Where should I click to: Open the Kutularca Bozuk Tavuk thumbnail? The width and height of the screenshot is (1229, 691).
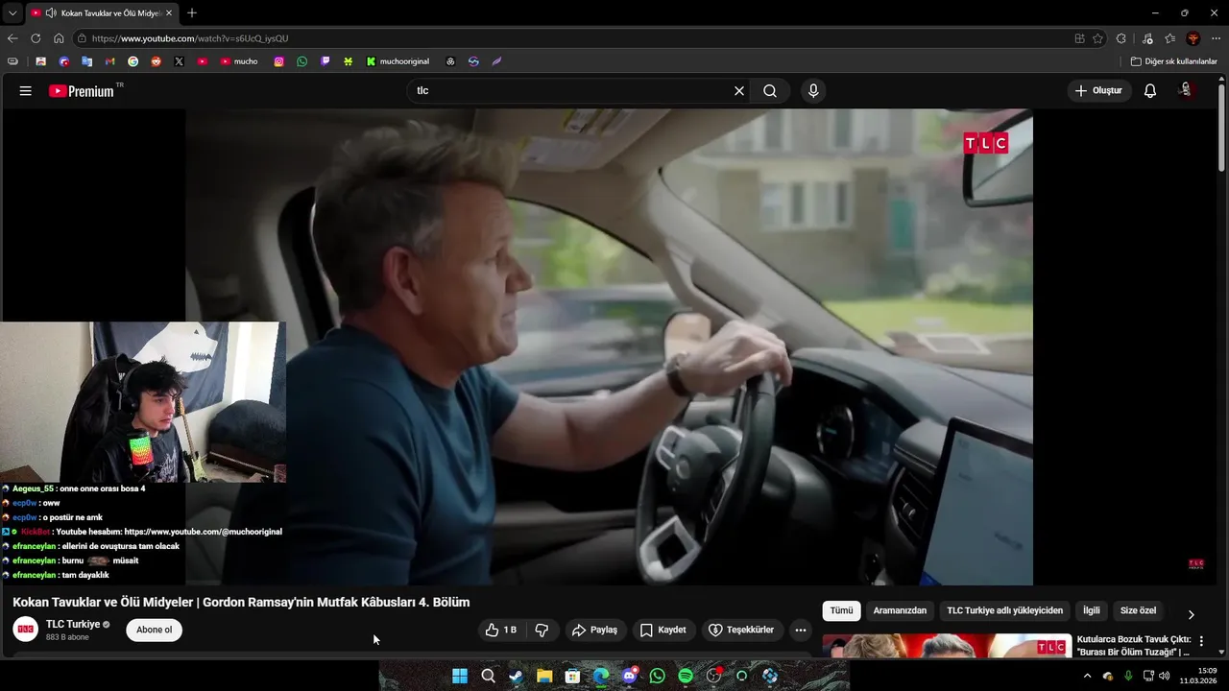(947, 646)
